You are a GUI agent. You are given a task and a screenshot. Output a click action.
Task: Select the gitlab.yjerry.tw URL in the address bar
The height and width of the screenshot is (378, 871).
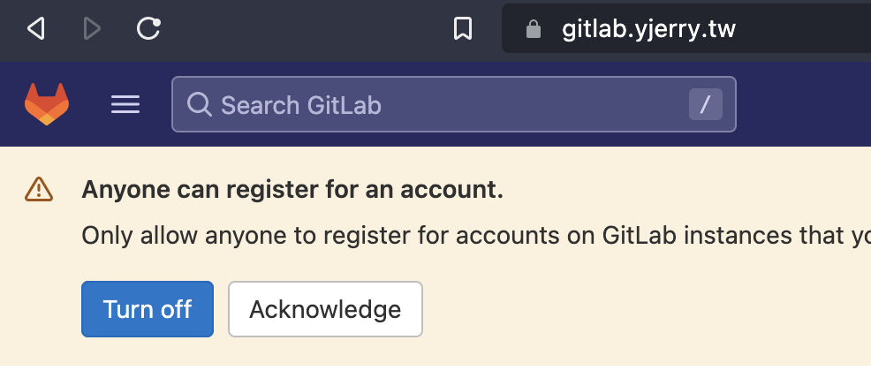coord(648,30)
